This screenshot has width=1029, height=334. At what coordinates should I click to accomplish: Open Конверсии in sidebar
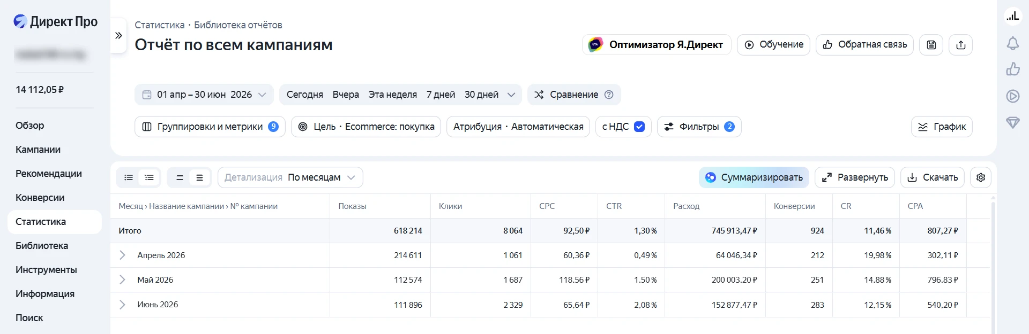coord(40,198)
